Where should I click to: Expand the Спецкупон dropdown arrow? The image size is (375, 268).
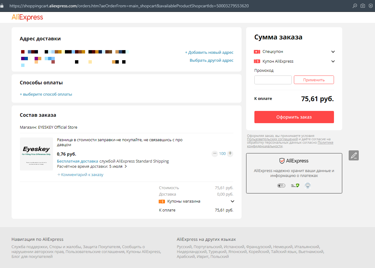click(x=333, y=52)
